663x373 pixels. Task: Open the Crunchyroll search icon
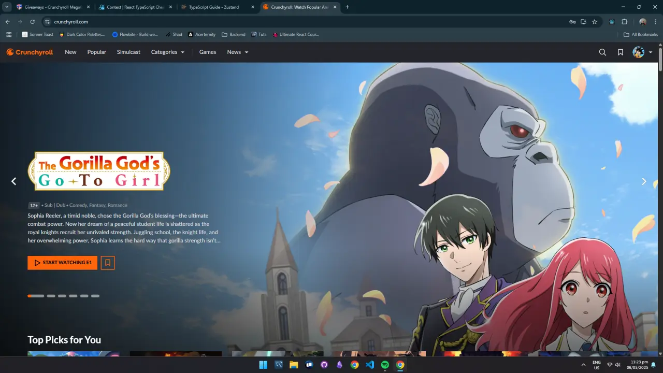click(x=602, y=52)
